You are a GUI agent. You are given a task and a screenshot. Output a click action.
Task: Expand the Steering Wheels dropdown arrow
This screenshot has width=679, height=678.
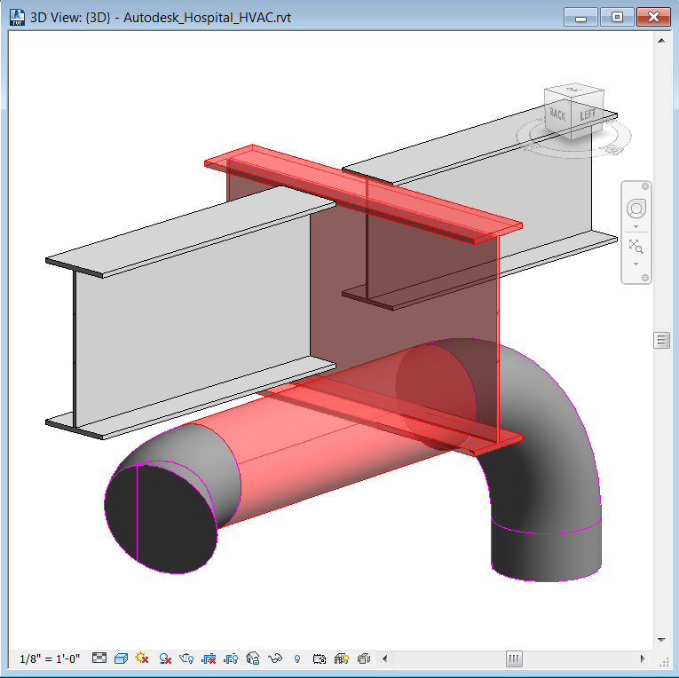[x=636, y=226]
